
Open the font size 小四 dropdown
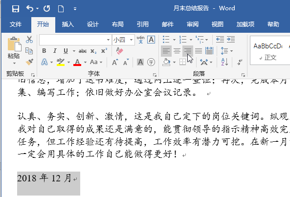coord(131,40)
